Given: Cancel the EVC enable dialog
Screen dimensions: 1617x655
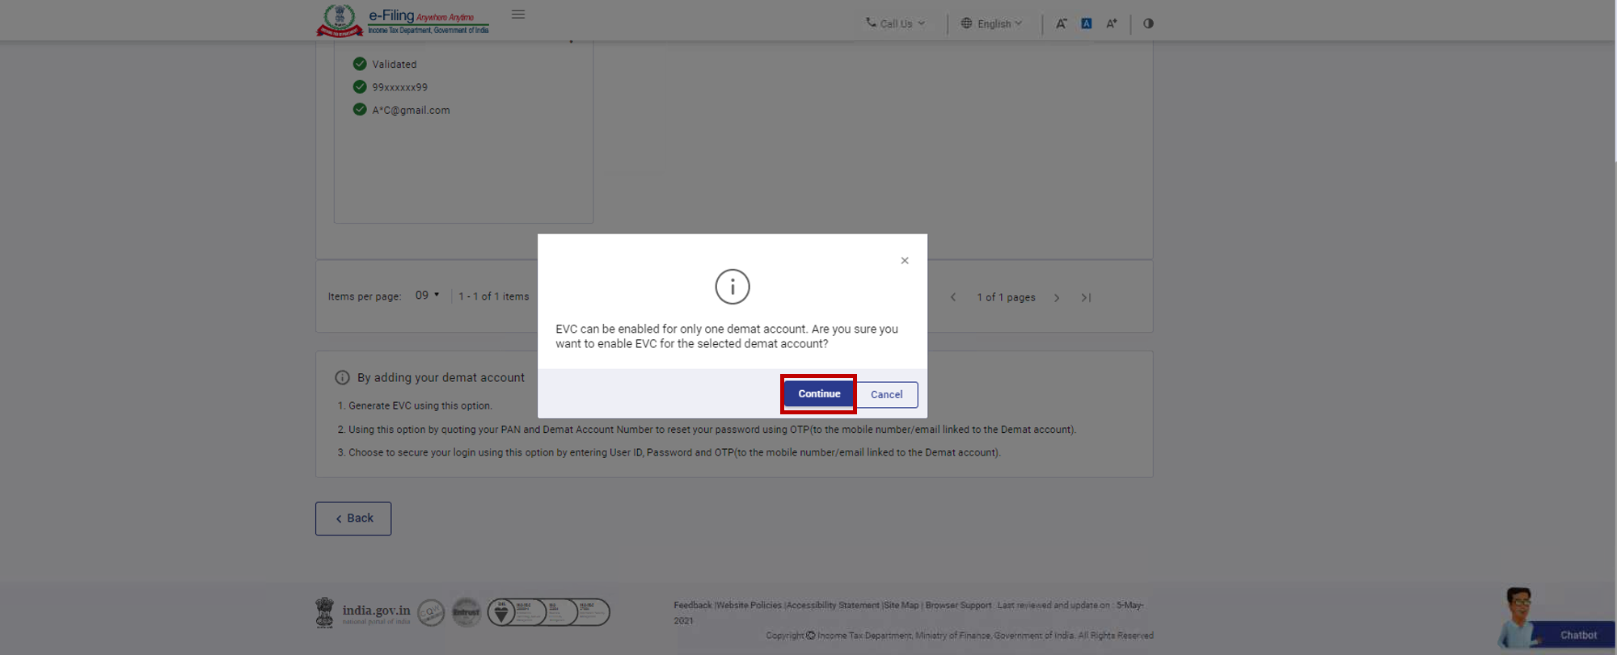Looking at the screenshot, I should click(x=886, y=395).
